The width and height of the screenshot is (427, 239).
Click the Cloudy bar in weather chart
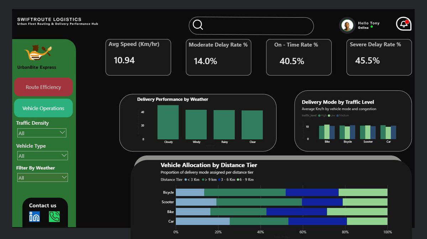[168, 122]
